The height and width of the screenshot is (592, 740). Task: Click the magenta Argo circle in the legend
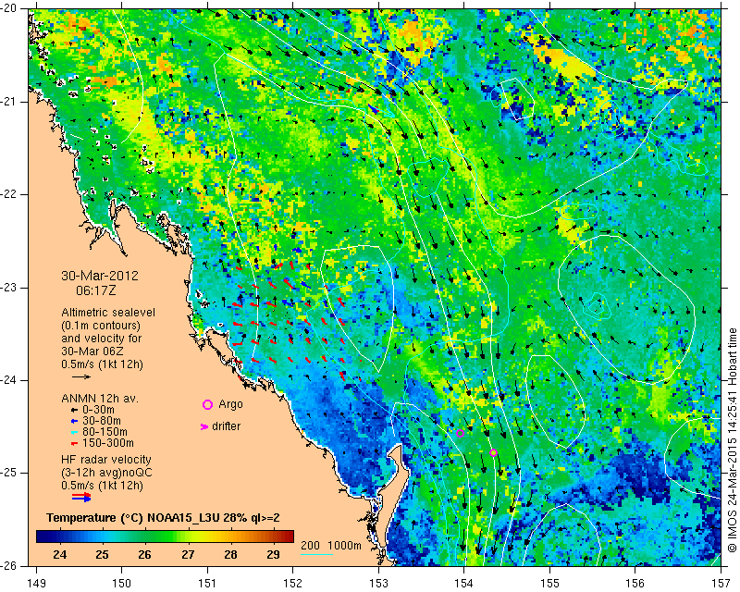point(207,404)
